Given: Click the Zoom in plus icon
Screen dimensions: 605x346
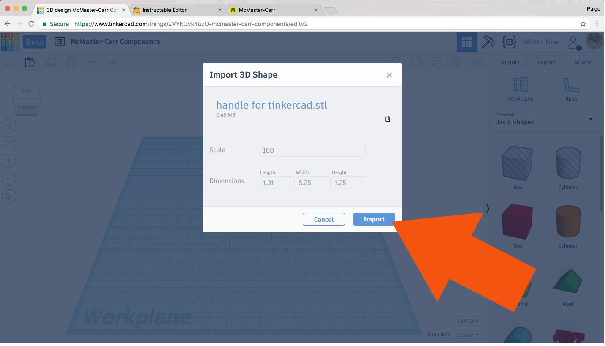Looking at the screenshot, I should click(9, 161).
